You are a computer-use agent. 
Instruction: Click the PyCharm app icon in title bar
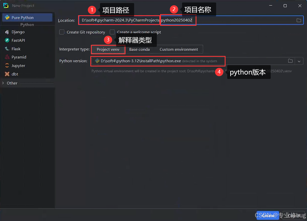(x=6, y=6)
